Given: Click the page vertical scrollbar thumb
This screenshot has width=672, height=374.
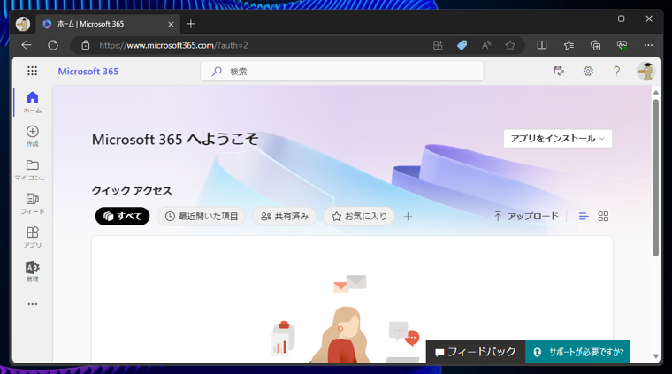Looking at the screenshot, I should (x=656, y=178).
